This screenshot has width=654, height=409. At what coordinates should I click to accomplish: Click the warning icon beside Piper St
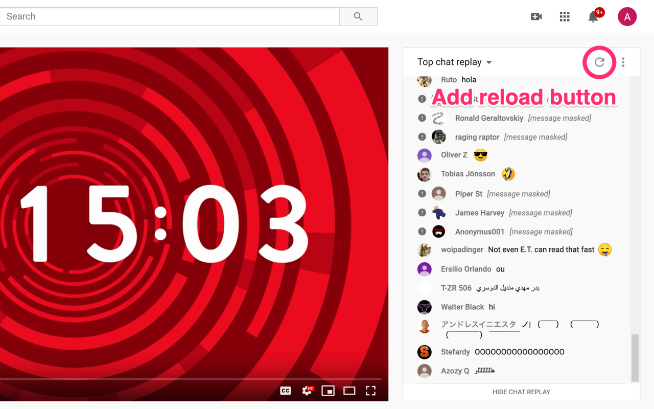422,194
